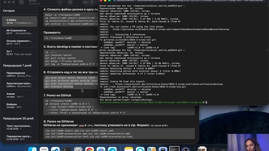Click the webcam presenter thumbnail

tap(248, 142)
